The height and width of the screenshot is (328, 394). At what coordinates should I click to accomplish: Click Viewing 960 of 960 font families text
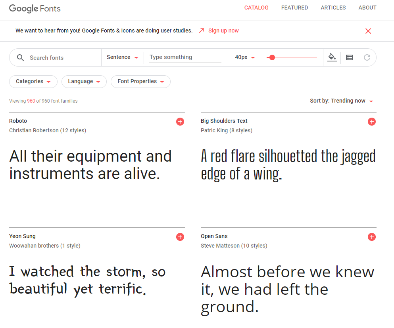[43, 101]
